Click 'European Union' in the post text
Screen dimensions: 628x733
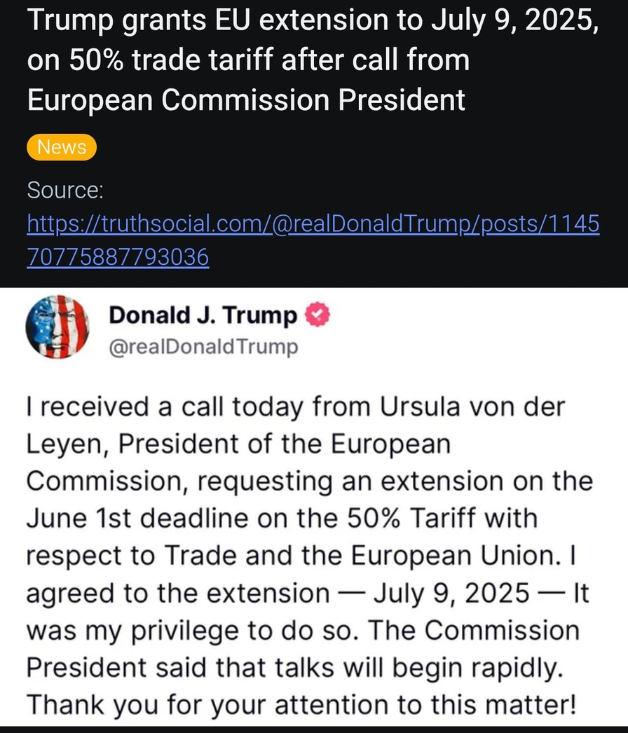(455, 556)
